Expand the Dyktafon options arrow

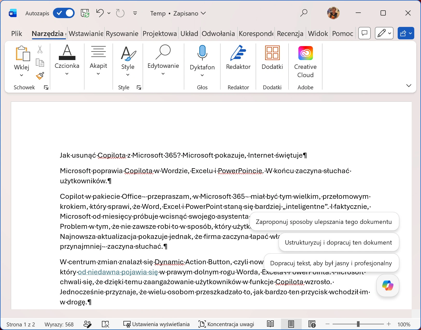[202, 75]
